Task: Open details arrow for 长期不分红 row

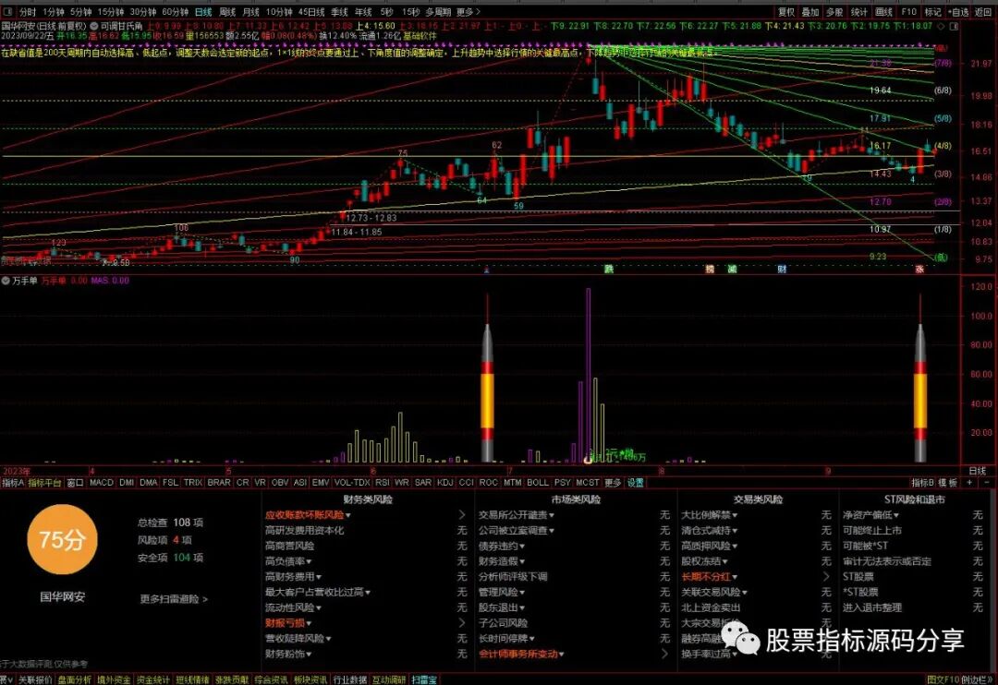Action: click(826, 576)
